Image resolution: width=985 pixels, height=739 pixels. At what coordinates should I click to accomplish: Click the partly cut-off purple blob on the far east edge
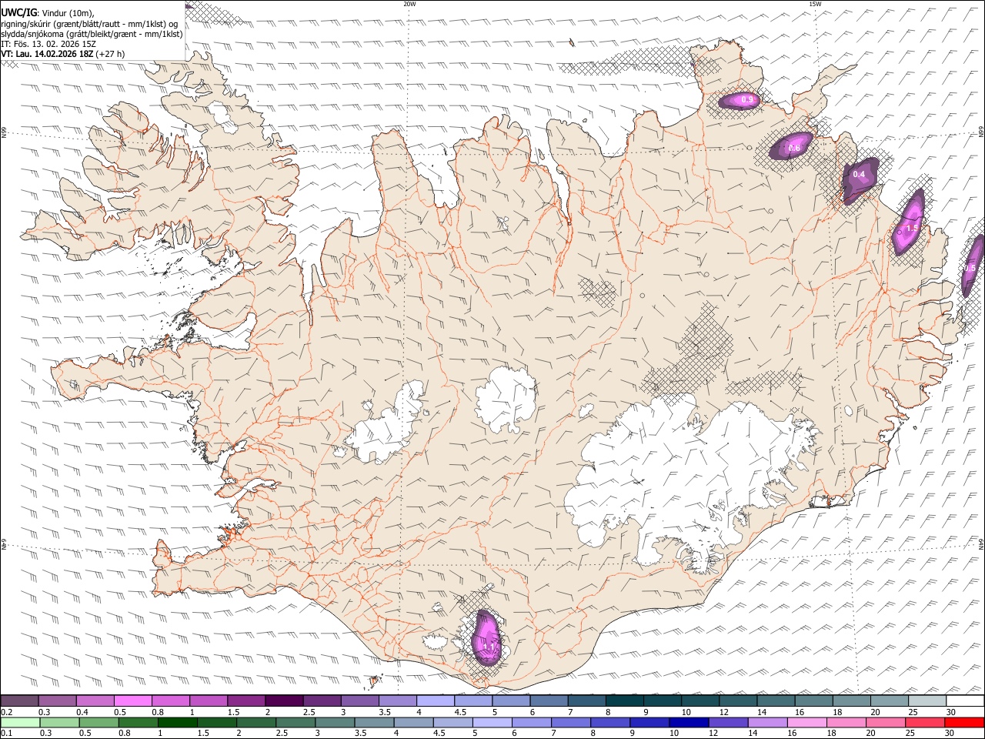point(972,266)
